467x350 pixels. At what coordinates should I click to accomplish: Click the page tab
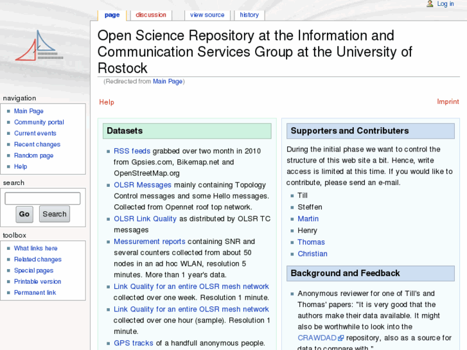coord(112,15)
